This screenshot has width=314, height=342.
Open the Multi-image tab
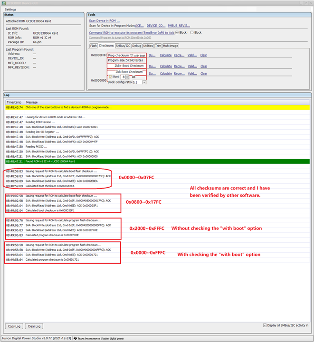(x=171, y=46)
